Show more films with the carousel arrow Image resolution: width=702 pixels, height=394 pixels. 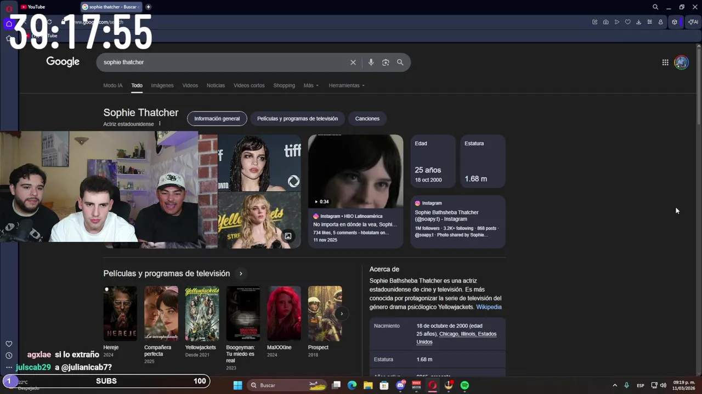point(341,314)
